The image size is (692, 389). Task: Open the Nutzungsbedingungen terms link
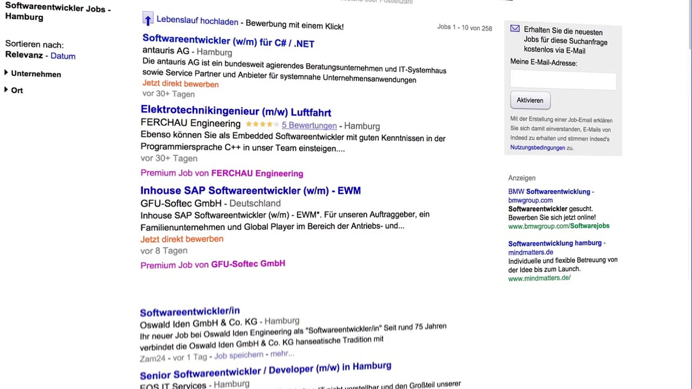(537, 148)
